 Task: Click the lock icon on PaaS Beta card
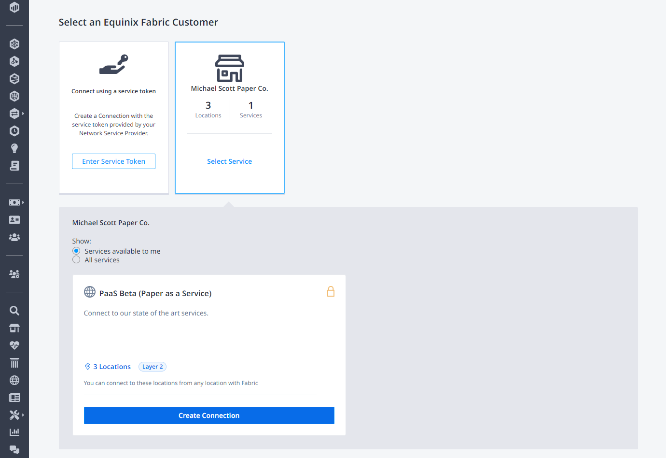pos(331,291)
